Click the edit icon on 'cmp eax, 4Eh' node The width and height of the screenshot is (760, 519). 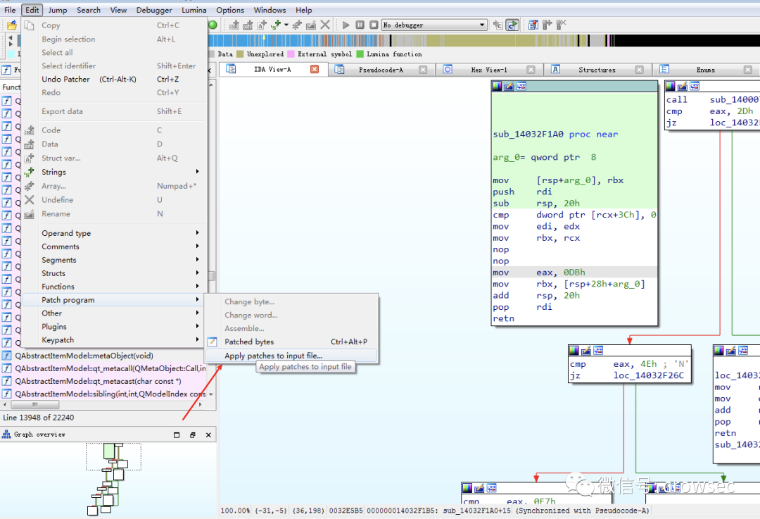[586, 350]
